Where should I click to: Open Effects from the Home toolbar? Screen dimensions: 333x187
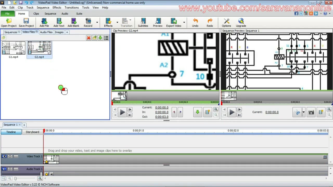[x=108, y=23]
